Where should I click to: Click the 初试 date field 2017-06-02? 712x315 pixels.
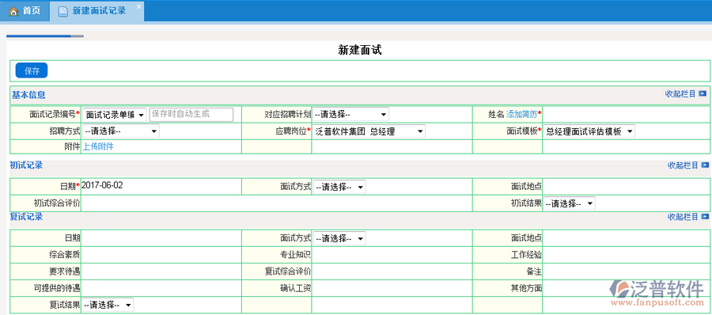102,185
